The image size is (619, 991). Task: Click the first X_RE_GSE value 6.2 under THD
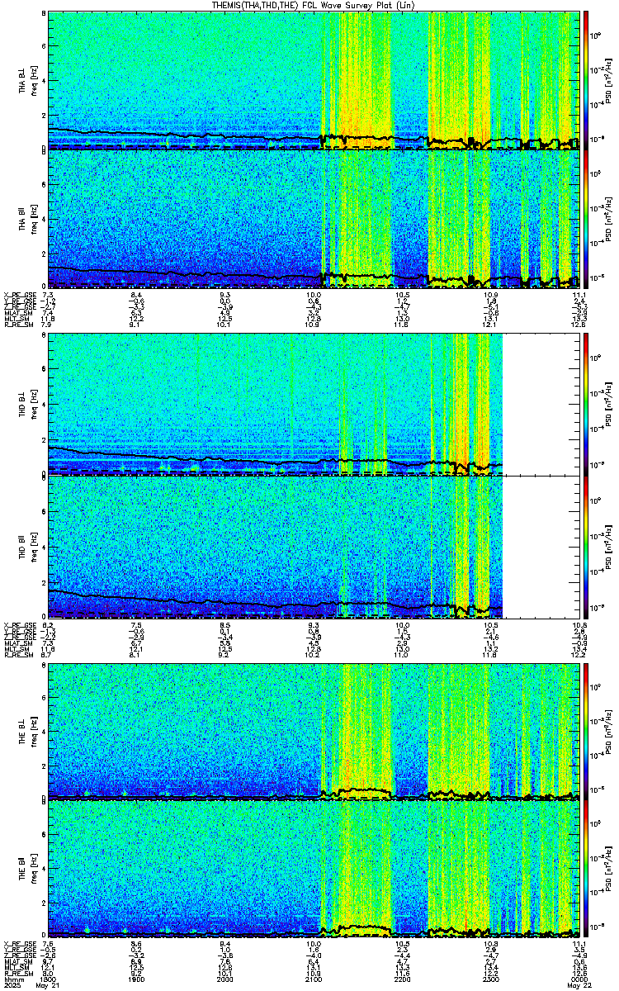pyautogui.click(x=48, y=624)
